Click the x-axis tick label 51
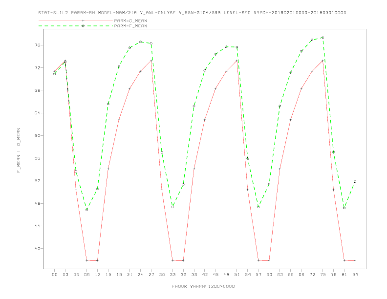The width and height of the screenshot is (387, 299). [x=237, y=275]
